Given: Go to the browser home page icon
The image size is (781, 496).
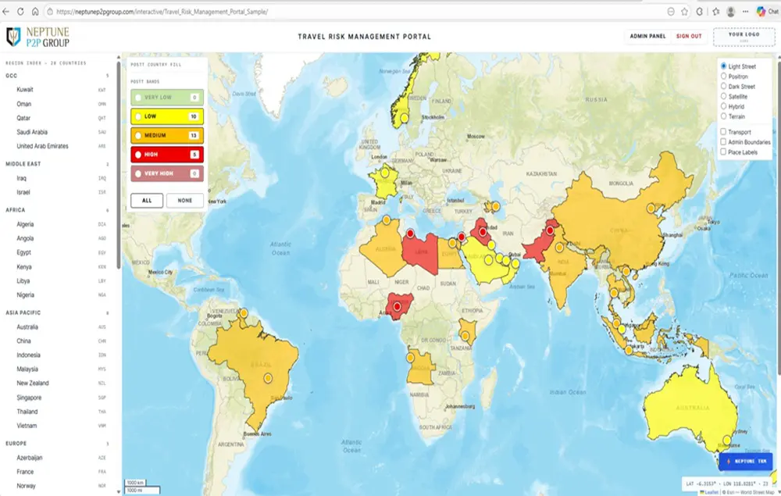Looking at the screenshot, I should 35,12.
